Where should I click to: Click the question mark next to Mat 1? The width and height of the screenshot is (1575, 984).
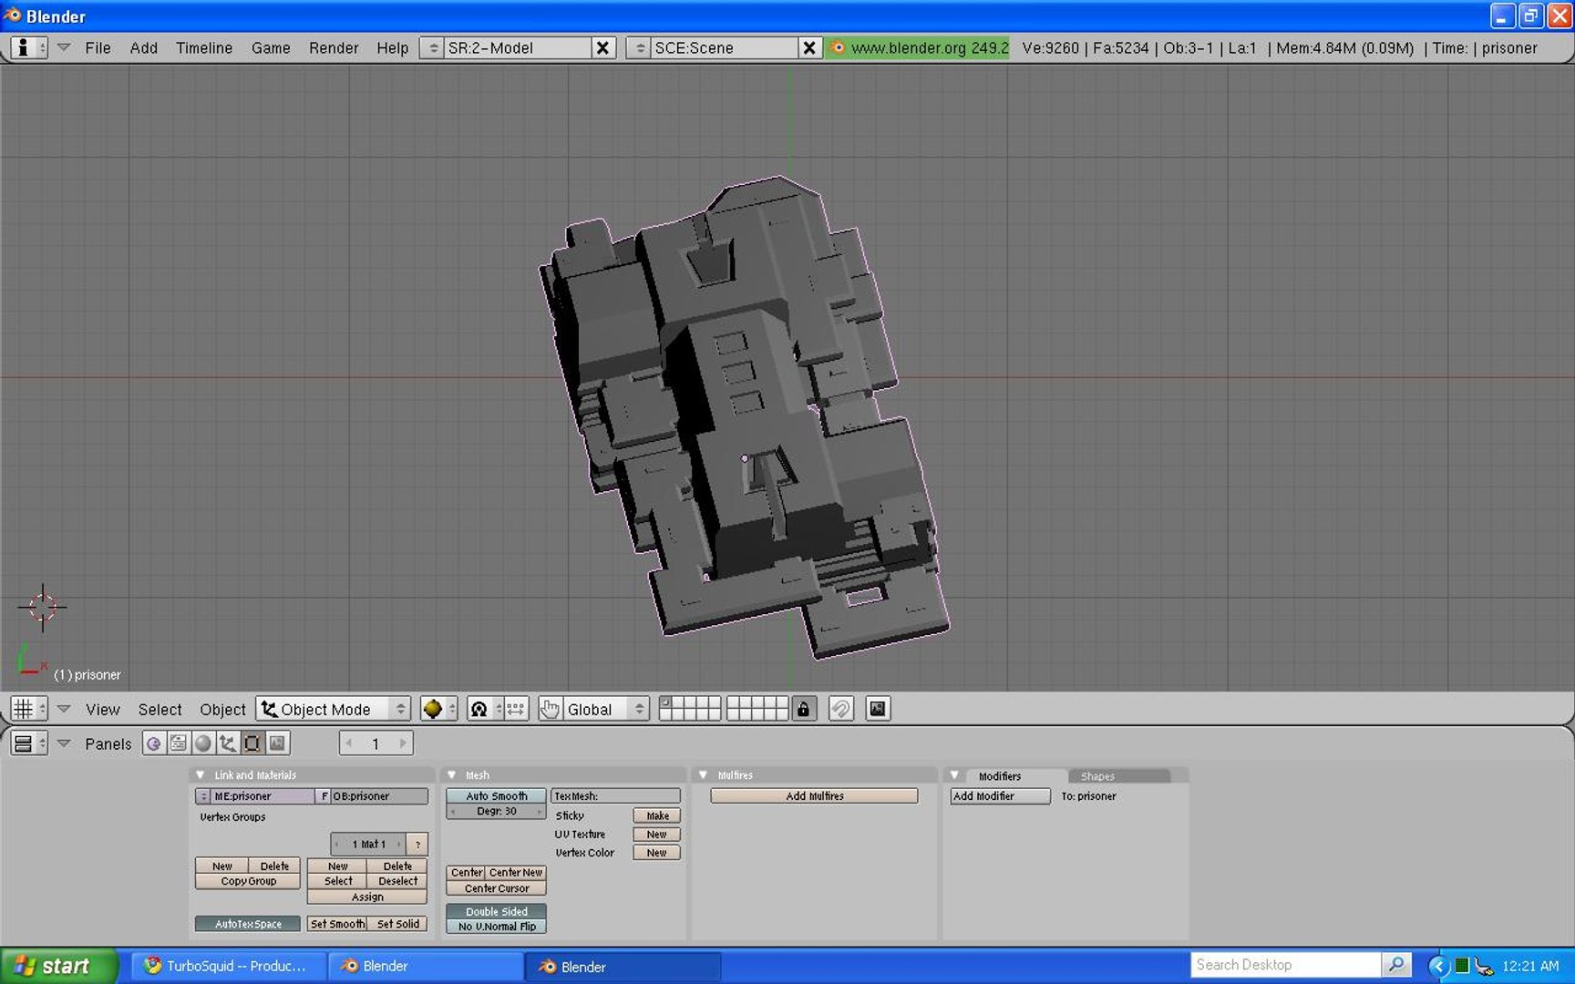pyautogui.click(x=417, y=844)
